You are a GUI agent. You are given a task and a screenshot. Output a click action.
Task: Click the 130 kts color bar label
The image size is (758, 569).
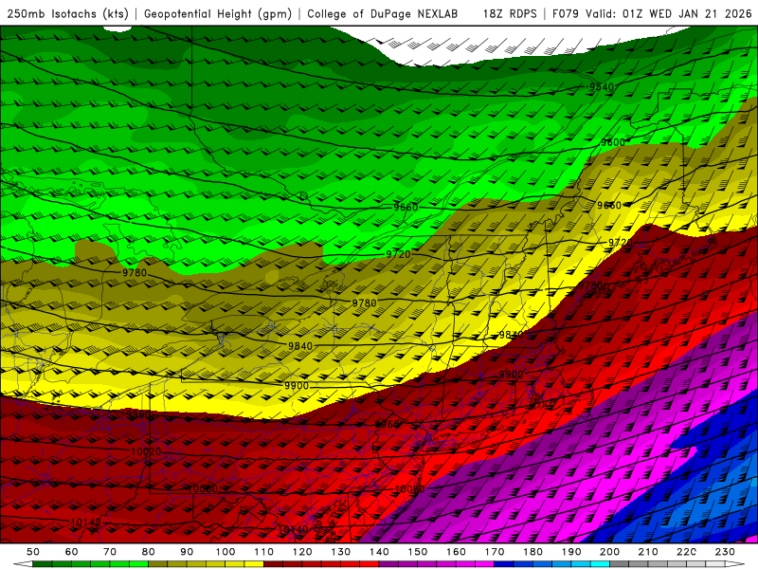[341, 552]
